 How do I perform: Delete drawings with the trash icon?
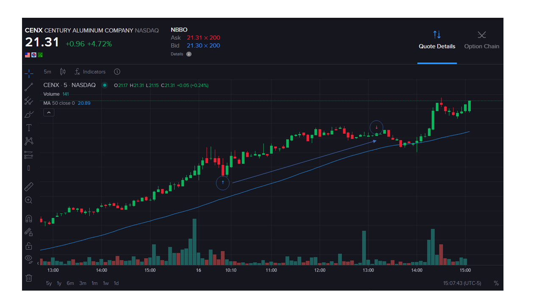tap(29, 278)
